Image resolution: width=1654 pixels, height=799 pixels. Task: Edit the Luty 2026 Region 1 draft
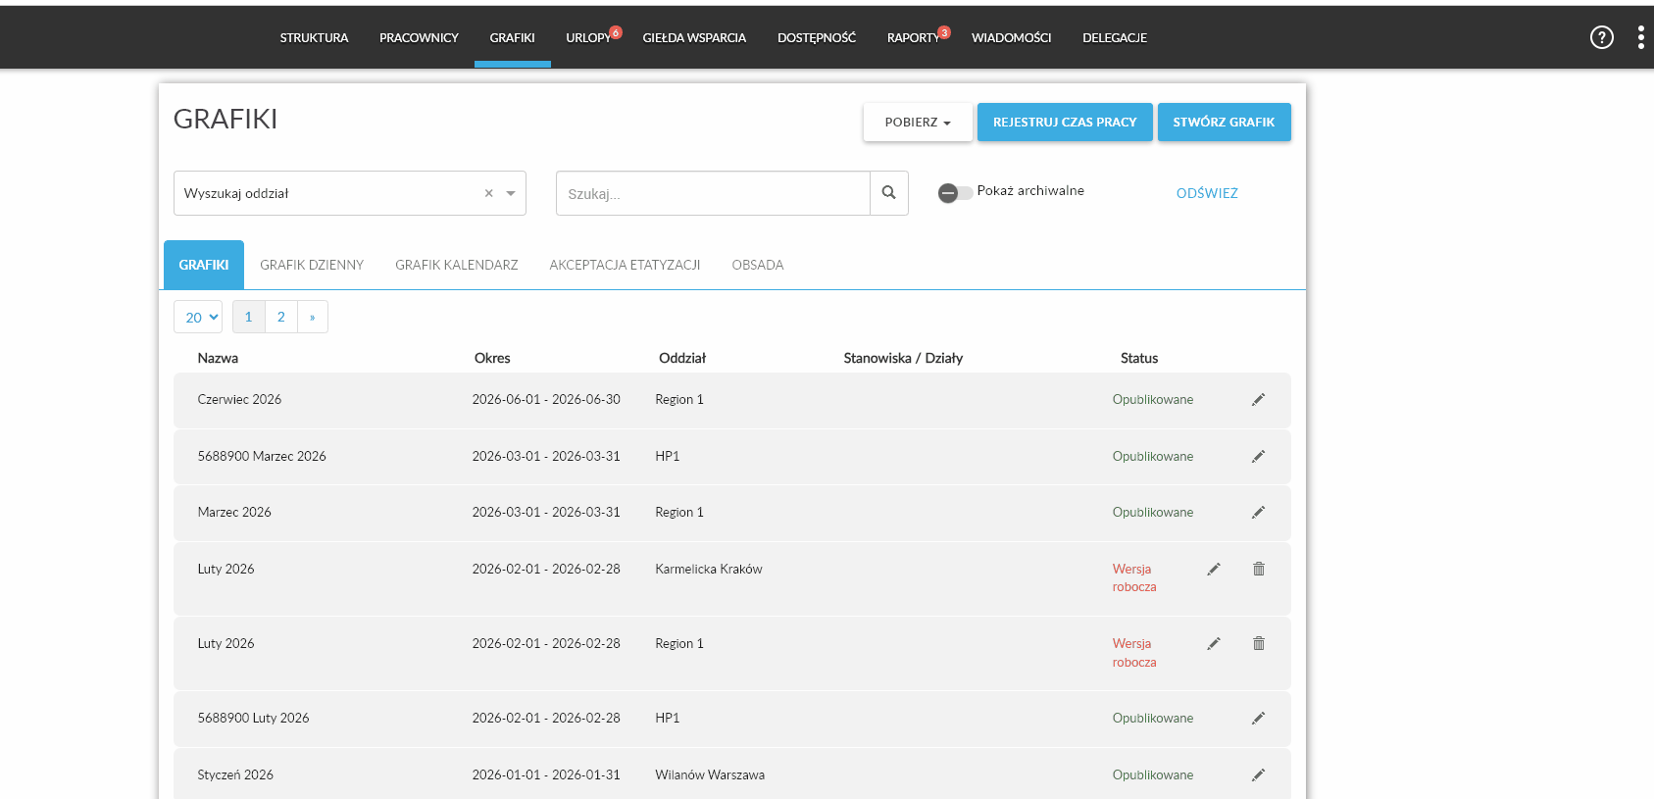pyautogui.click(x=1214, y=644)
